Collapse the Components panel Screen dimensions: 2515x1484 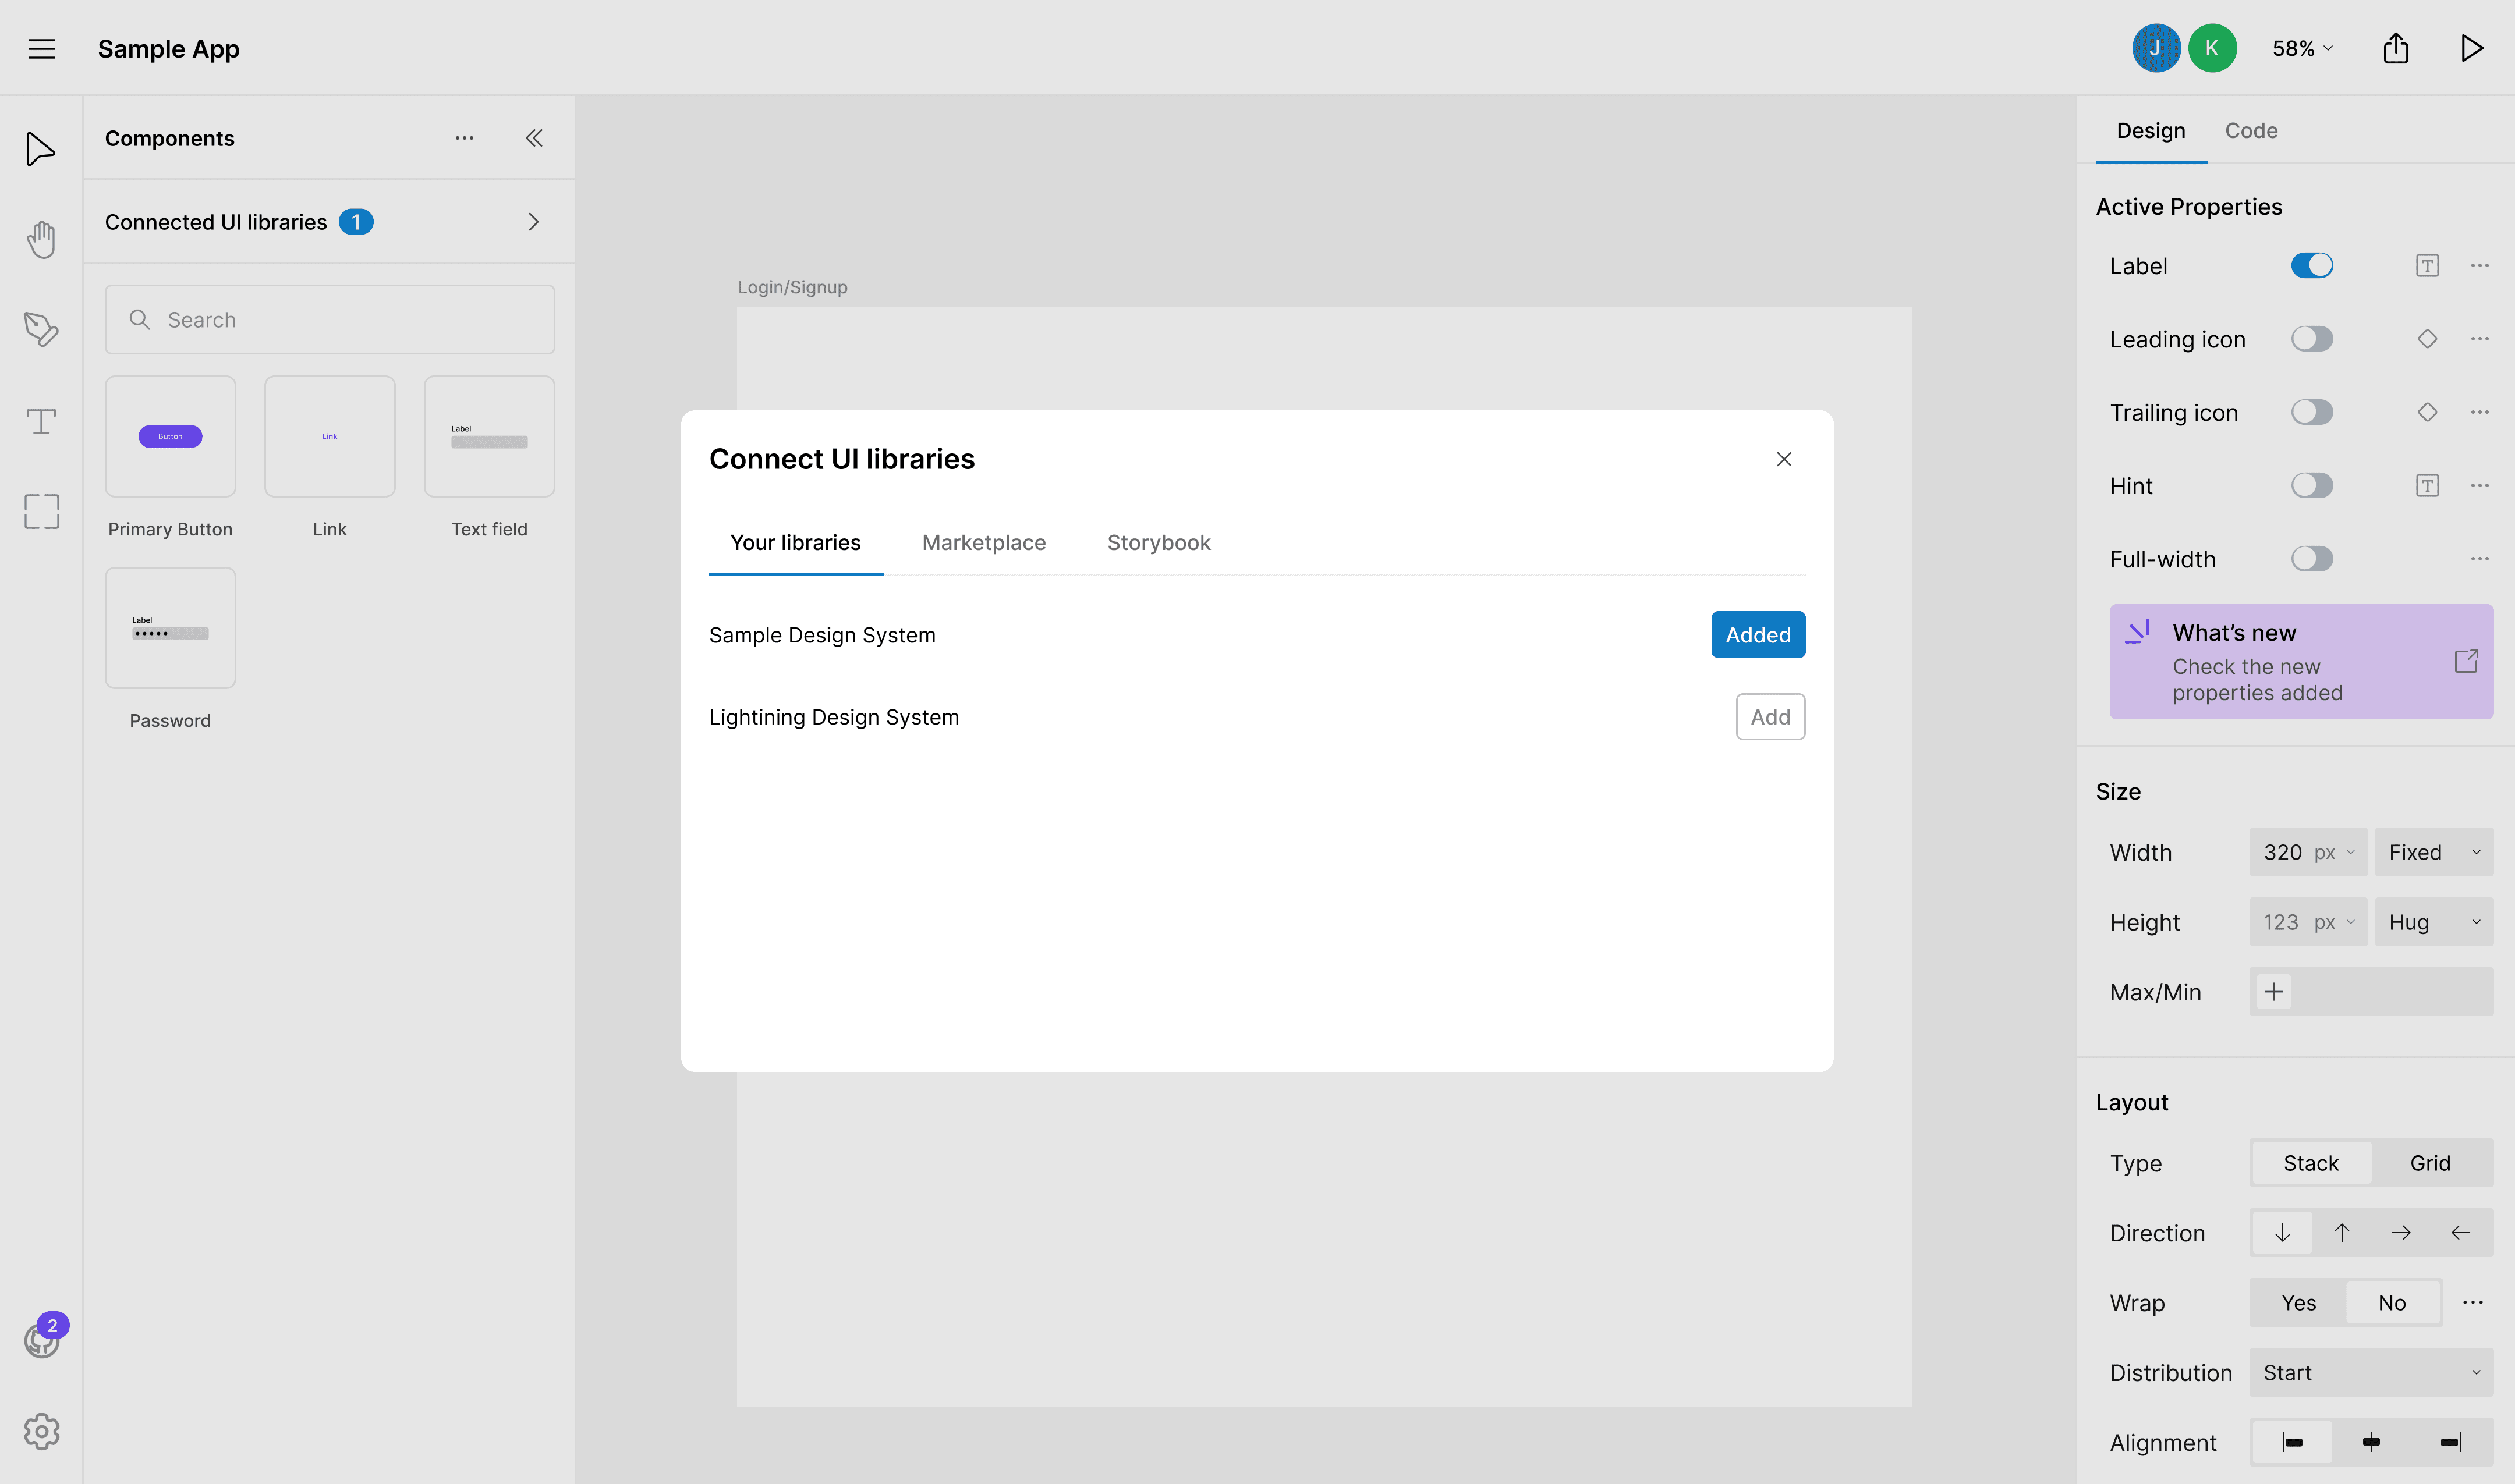(534, 138)
